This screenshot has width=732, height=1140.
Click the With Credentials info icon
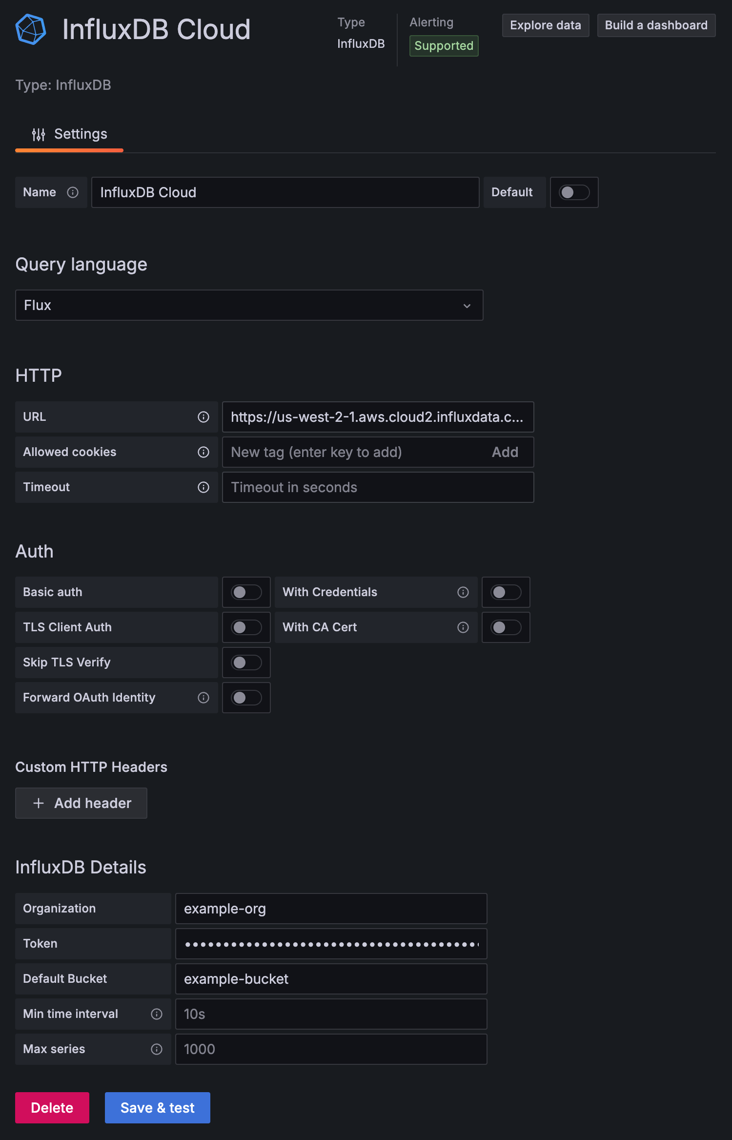[463, 592]
